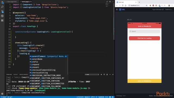Show details for the parentElement suggestion
This screenshot has height=98, width=174.
pyautogui.click(x=66, y=56)
